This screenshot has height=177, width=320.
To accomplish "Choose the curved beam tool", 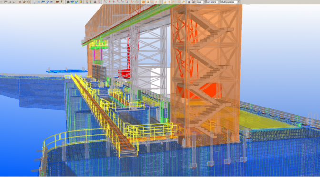I will pyautogui.click(x=47, y=2).
